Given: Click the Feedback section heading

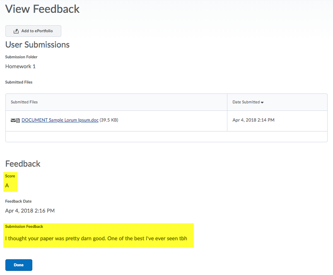Looking at the screenshot, I should click(x=23, y=164).
